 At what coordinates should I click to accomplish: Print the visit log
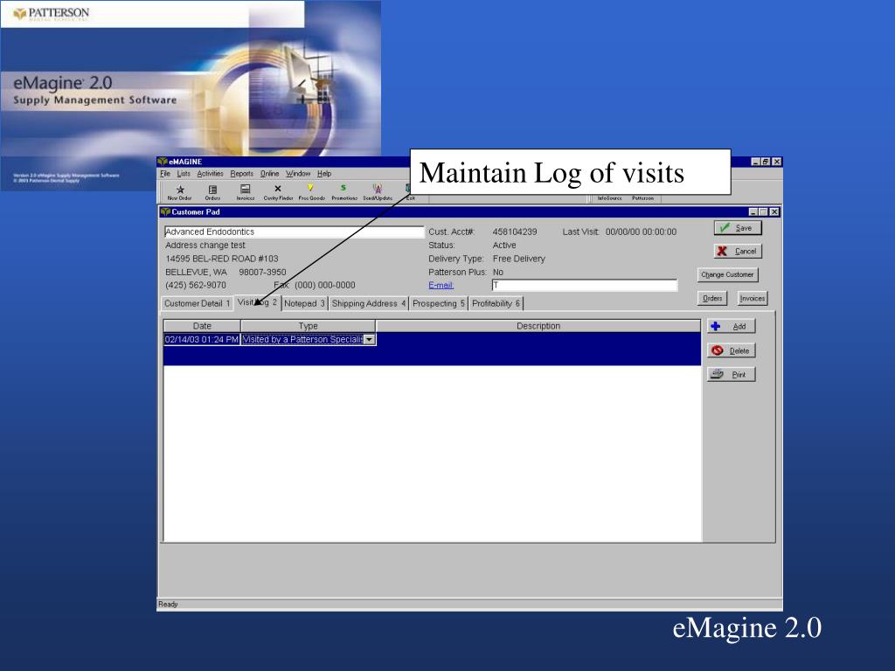(x=732, y=374)
